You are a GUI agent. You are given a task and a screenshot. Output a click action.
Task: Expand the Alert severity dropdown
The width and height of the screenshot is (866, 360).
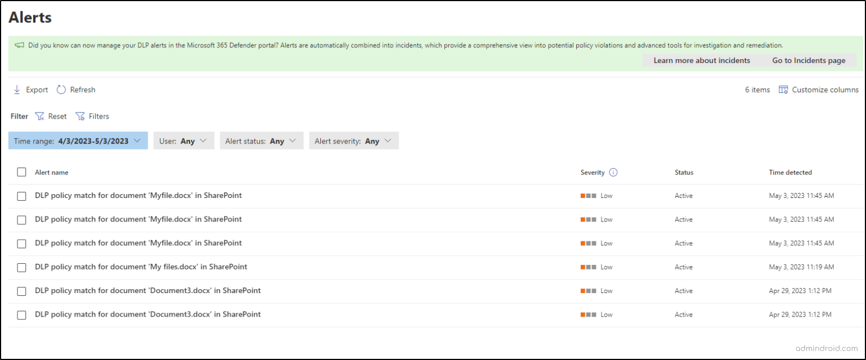click(x=354, y=140)
